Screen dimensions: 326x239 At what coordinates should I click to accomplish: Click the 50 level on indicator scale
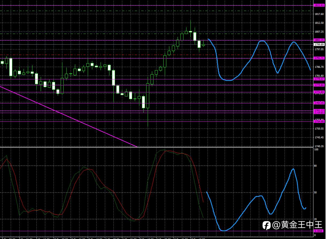[x=316, y=193]
